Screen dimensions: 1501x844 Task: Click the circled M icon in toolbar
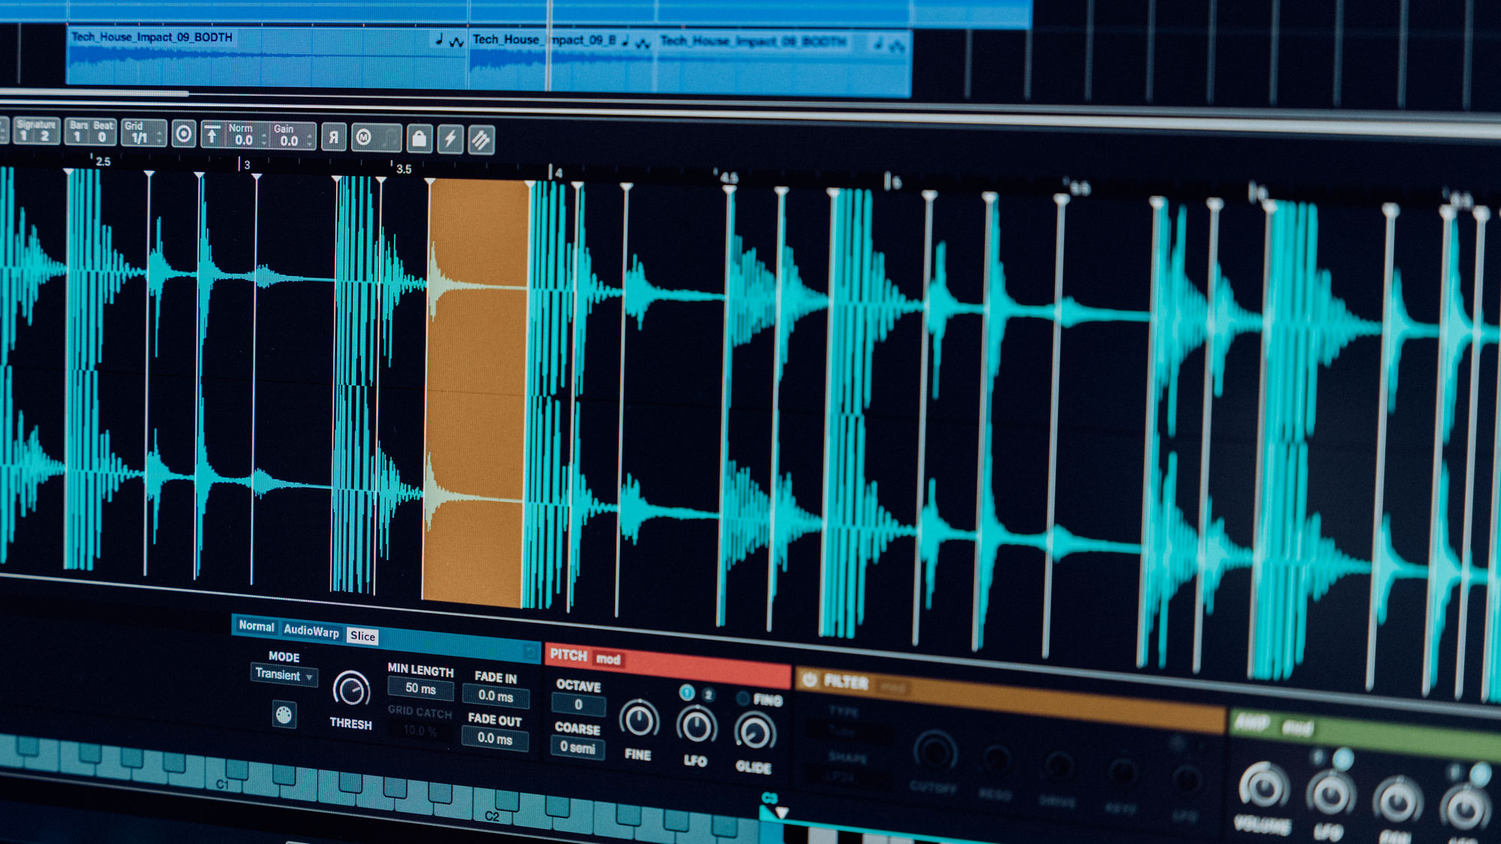[x=364, y=137]
